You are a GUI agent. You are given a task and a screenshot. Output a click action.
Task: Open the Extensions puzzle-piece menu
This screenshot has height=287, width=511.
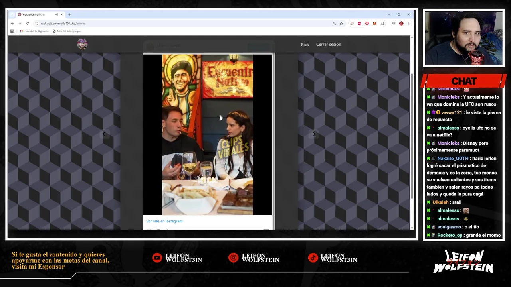point(382,24)
